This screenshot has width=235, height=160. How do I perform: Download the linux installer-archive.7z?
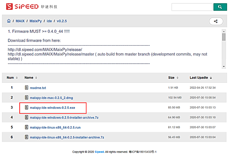pos(67,137)
